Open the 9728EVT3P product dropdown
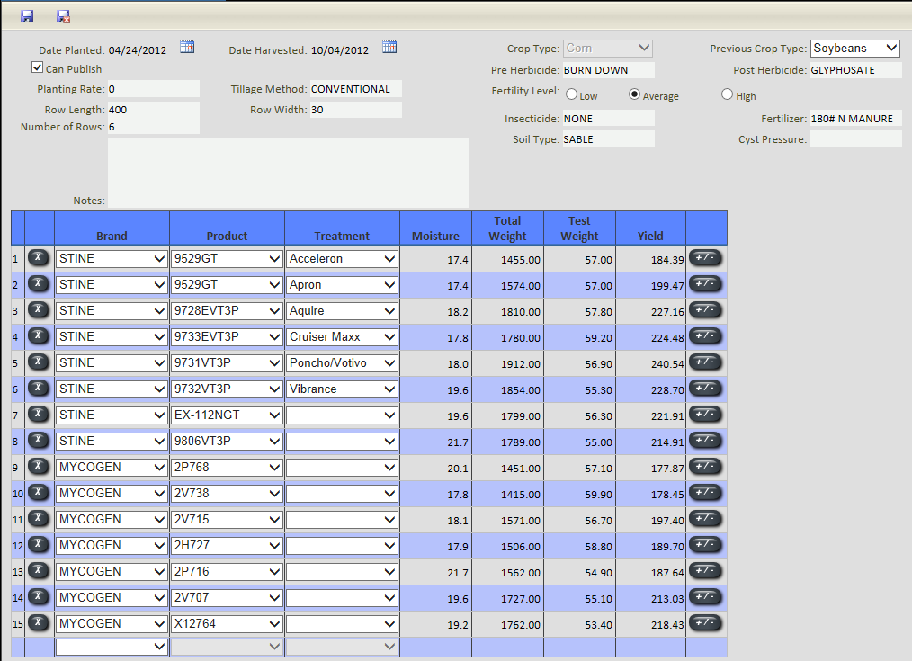This screenshot has height=661, width=912. [x=227, y=311]
